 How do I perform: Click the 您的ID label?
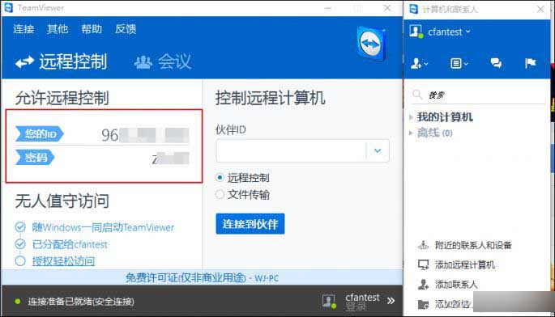coord(39,134)
